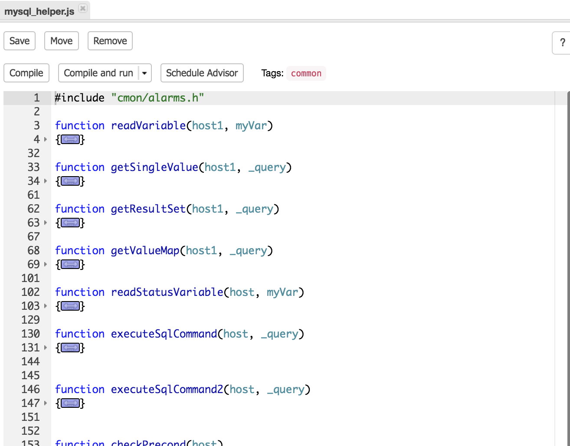The height and width of the screenshot is (446, 570).
Task: Click the host parameter of executeSqlCommand2
Action: pyautogui.click(x=242, y=389)
